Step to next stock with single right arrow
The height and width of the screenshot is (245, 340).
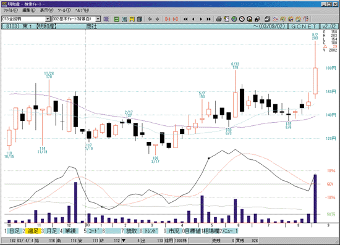(x=201, y=19)
